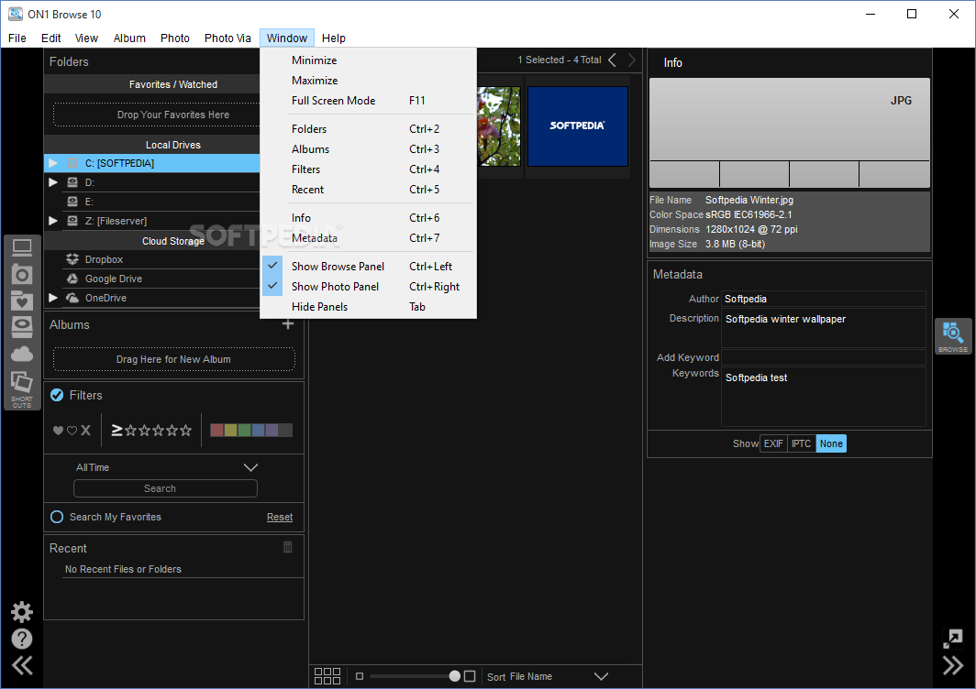Open the All Time date dropdown

coord(165,467)
